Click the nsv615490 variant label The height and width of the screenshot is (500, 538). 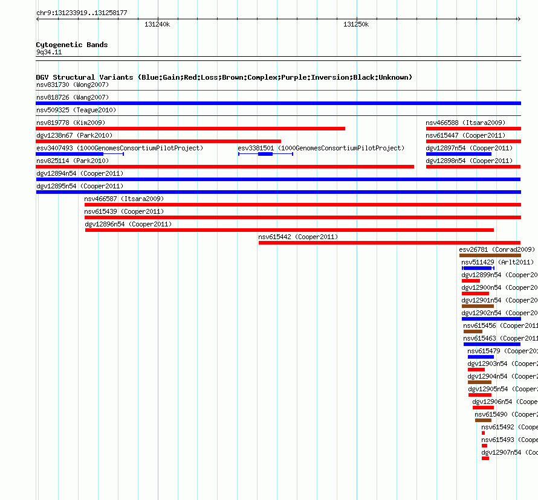[506, 414]
